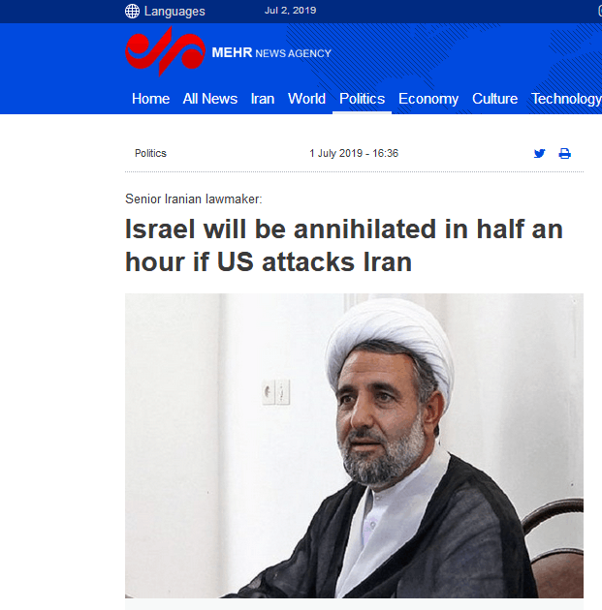Click the article photo of the cleric

click(354, 445)
